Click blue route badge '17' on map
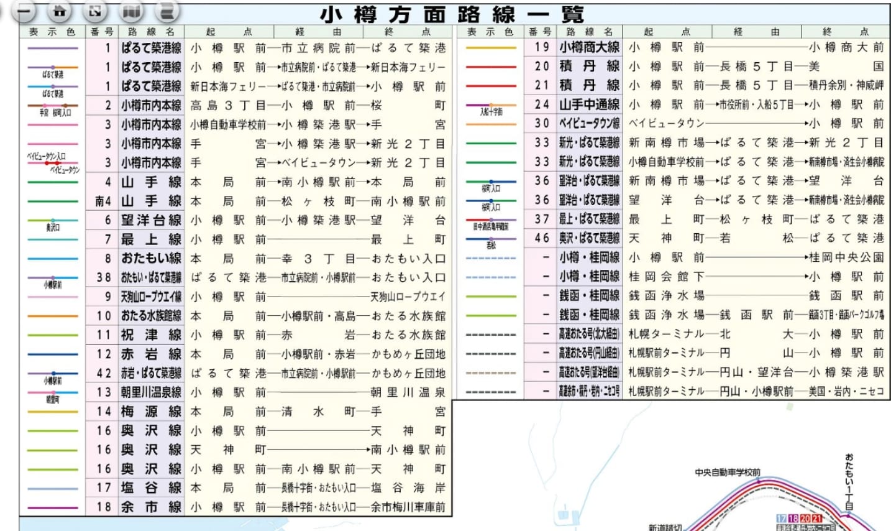 point(782,519)
